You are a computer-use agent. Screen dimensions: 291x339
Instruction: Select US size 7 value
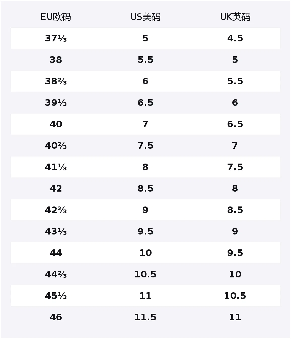pyautogui.click(x=146, y=124)
